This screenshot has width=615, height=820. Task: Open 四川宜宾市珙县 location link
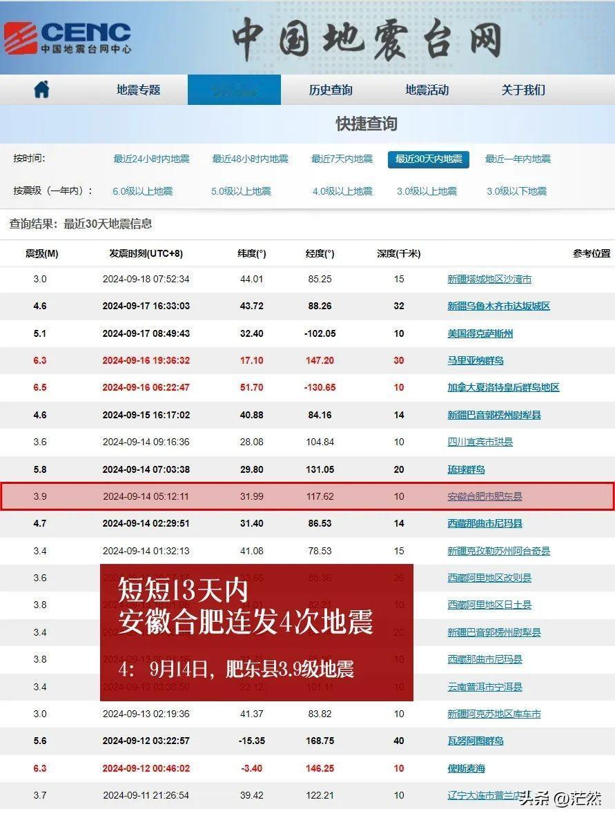tap(480, 442)
